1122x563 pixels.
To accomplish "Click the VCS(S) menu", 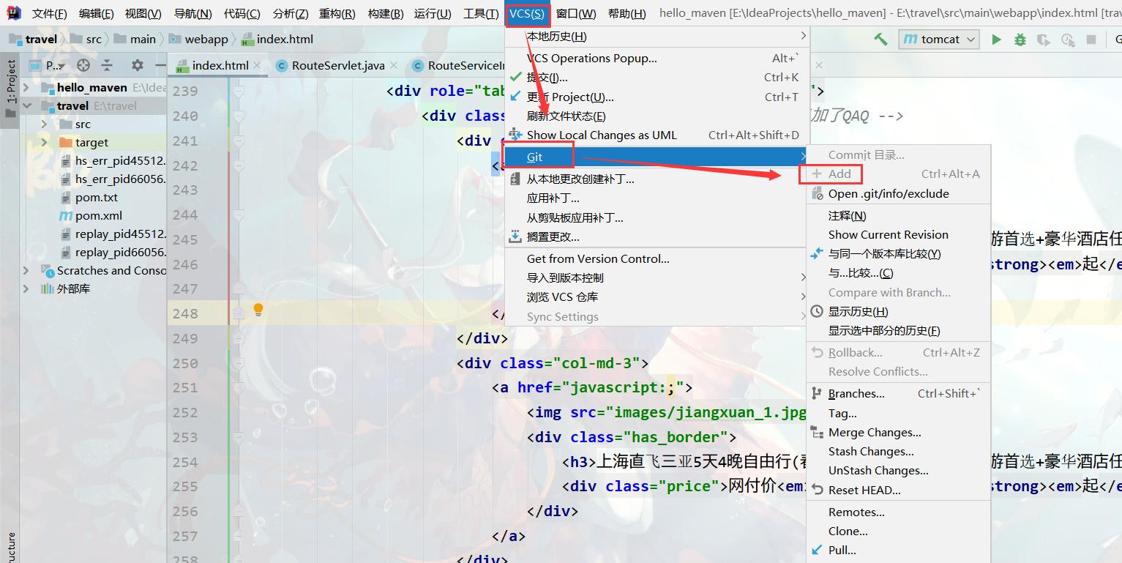I will coord(527,14).
